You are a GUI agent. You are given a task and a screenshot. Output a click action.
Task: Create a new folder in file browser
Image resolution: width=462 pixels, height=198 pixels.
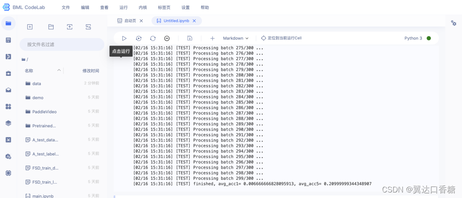click(51, 27)
